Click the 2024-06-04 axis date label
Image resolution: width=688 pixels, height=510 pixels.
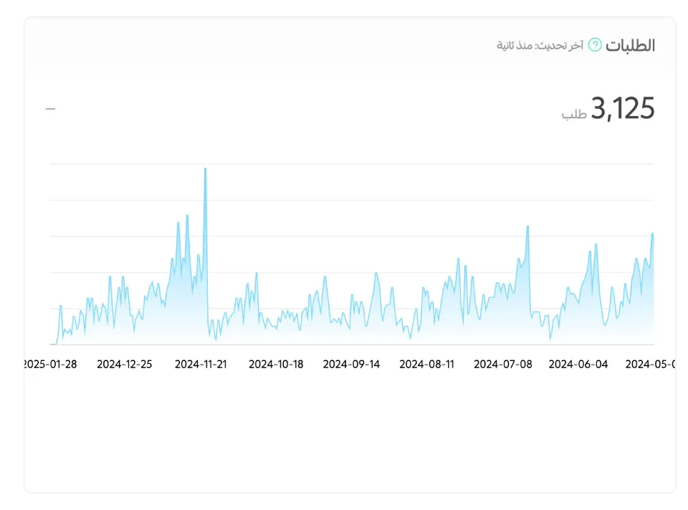click(578, 364)
